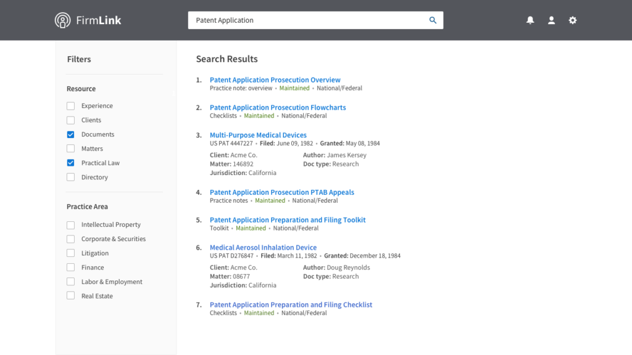
Task: Click the search magnifier icon
Action: 433,20
